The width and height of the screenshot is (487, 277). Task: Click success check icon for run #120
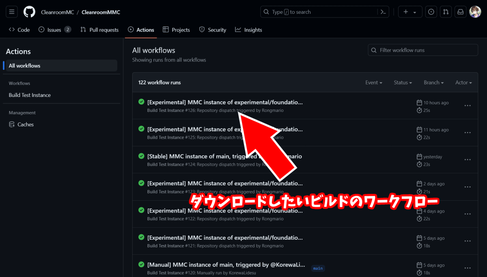pyautogui.click(x=141, y=264)
